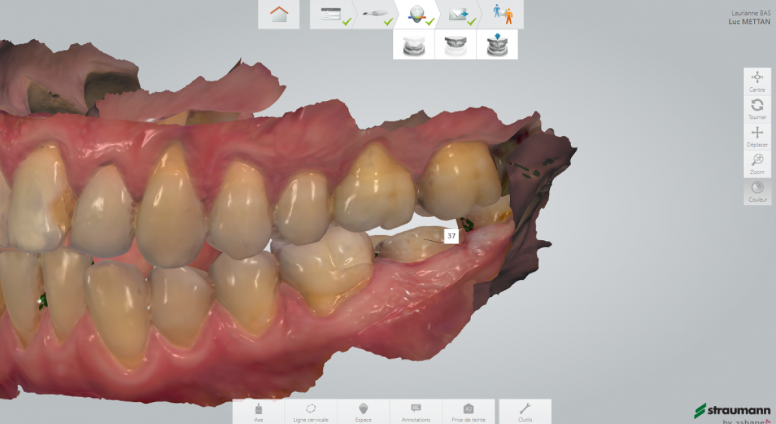Go to the Home screen icon
The height and width of the screenshot is (424, 776).
279,14
